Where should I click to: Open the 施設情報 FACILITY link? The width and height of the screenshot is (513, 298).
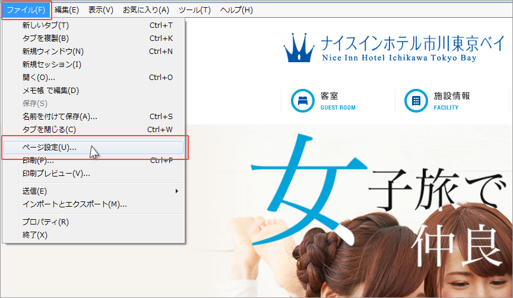point(452,101)
